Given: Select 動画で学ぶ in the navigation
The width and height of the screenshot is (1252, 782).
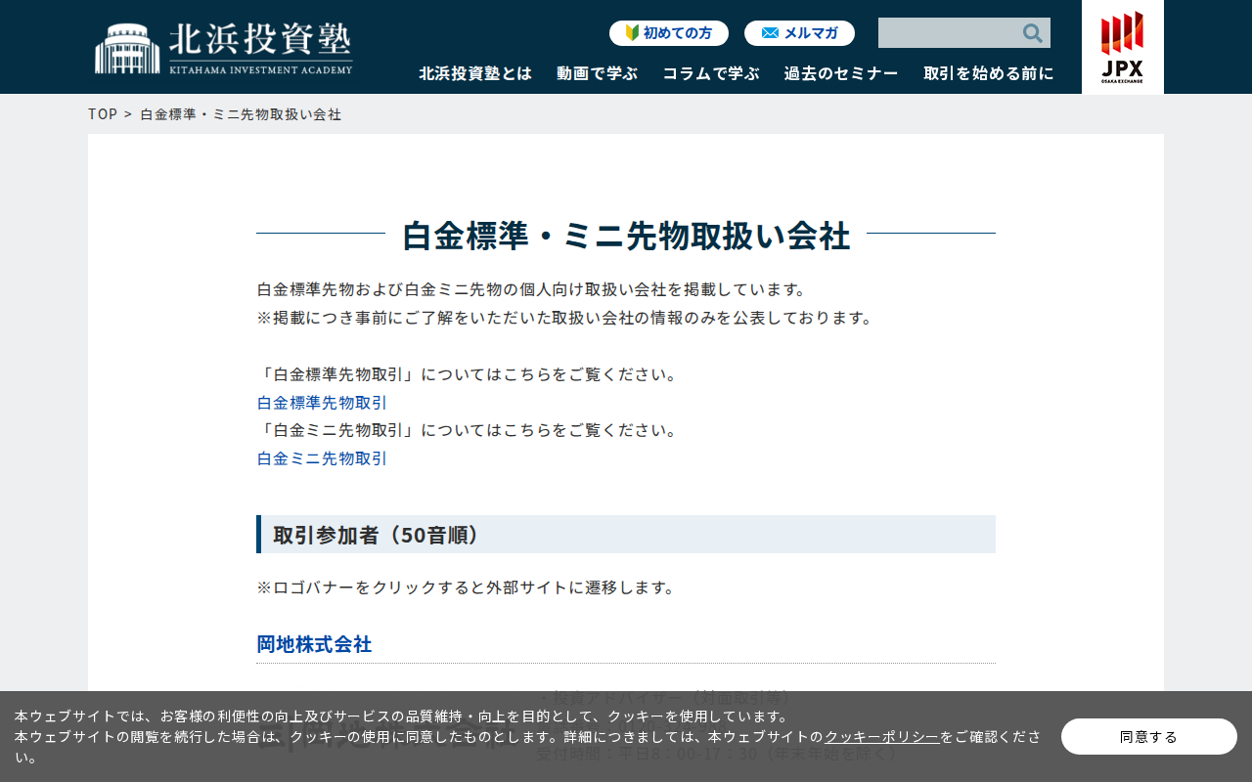Looking at the screenshot, I should click(597, 73).
